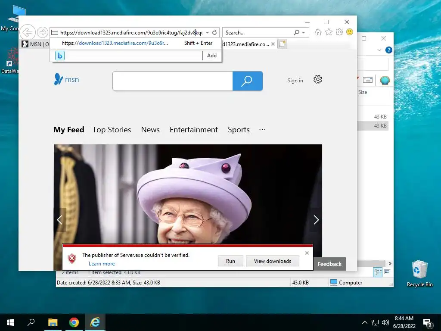Image resolution: width=441 pixels, height=331 pixels.
Task: Switch Explorer to details view icon
Action: pos(378,272)
